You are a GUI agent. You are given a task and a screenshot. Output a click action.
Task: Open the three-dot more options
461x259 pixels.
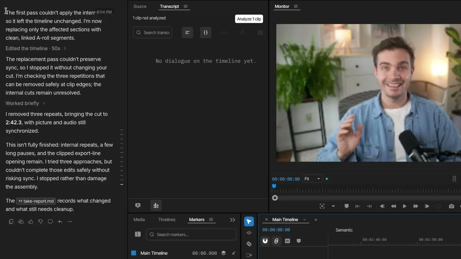(70, 222)
